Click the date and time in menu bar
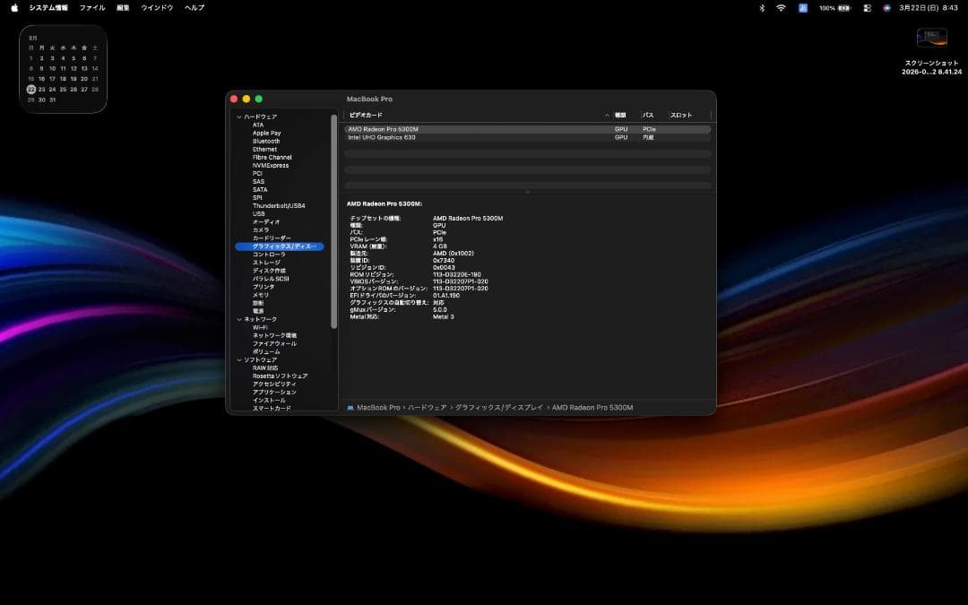 click(929, 8)
